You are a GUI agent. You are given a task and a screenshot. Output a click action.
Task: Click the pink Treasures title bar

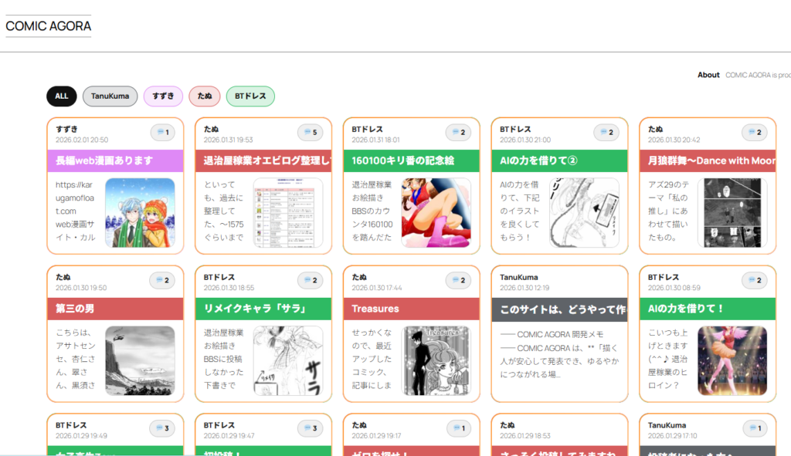point(411,309)
